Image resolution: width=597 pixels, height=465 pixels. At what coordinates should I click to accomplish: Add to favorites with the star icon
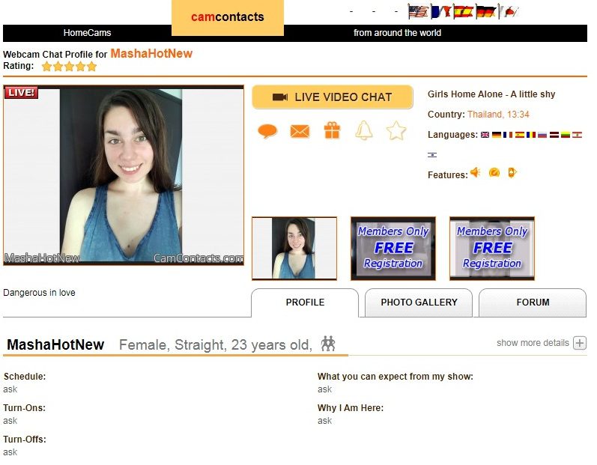click(x=396, y=130)
